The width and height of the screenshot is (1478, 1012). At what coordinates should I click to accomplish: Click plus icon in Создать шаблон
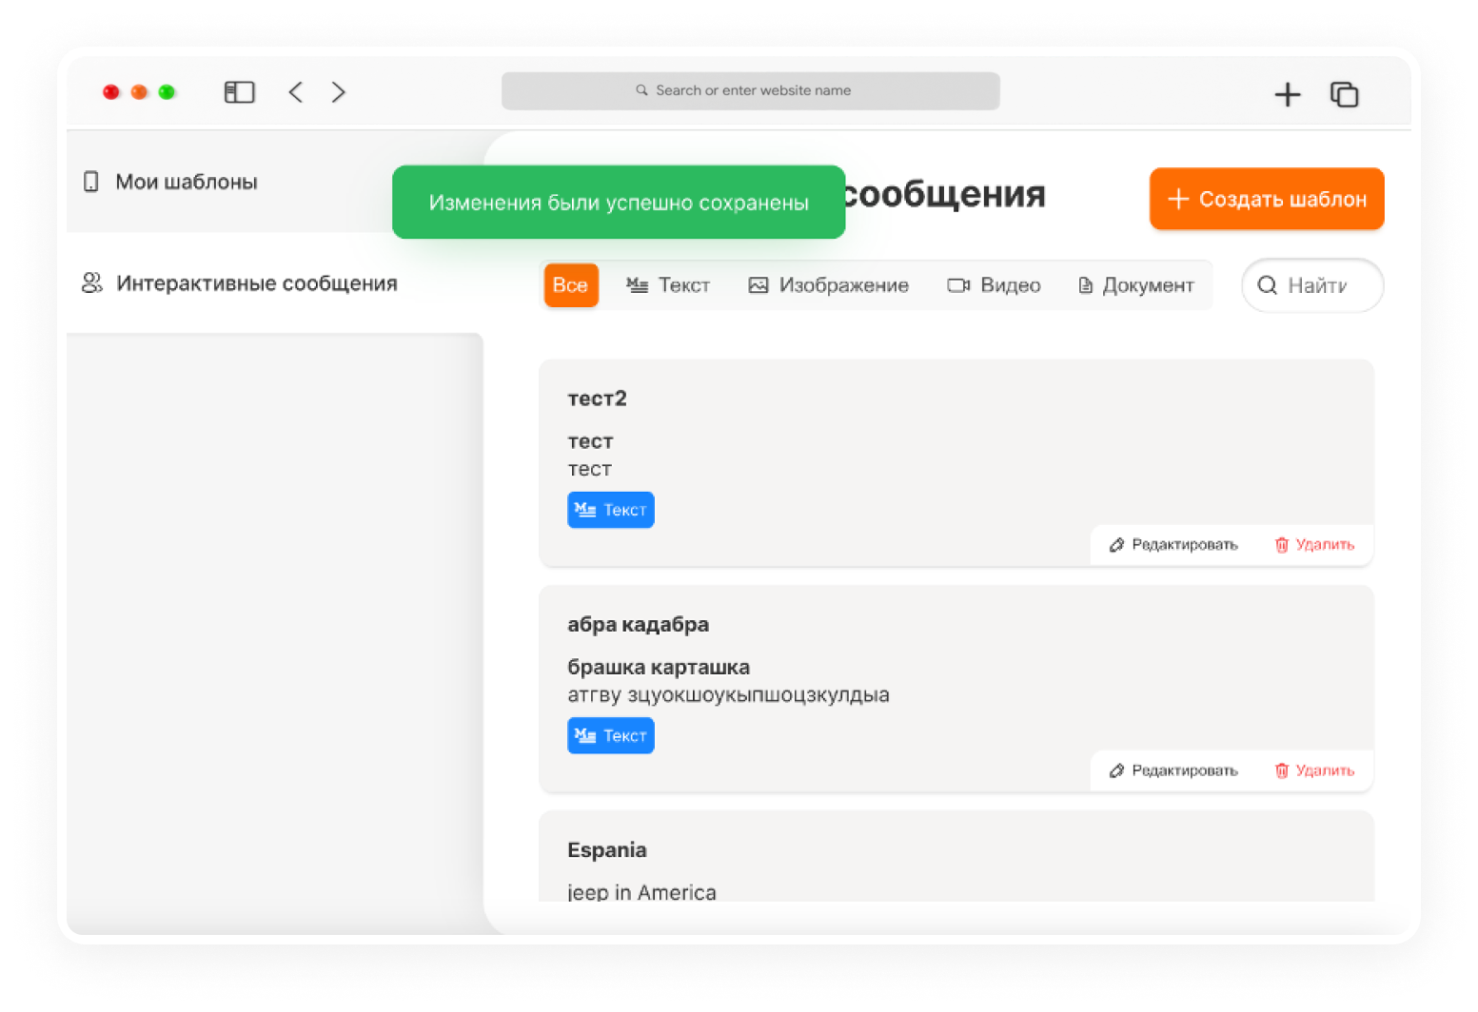(1178, 199)
